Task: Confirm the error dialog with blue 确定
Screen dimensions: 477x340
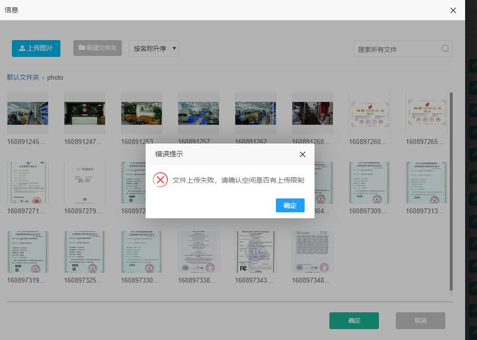Action: 290,205
